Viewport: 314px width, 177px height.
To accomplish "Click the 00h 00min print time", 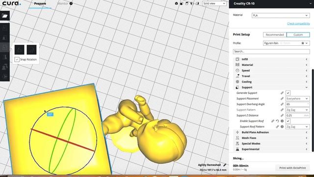I will (240, 166).
